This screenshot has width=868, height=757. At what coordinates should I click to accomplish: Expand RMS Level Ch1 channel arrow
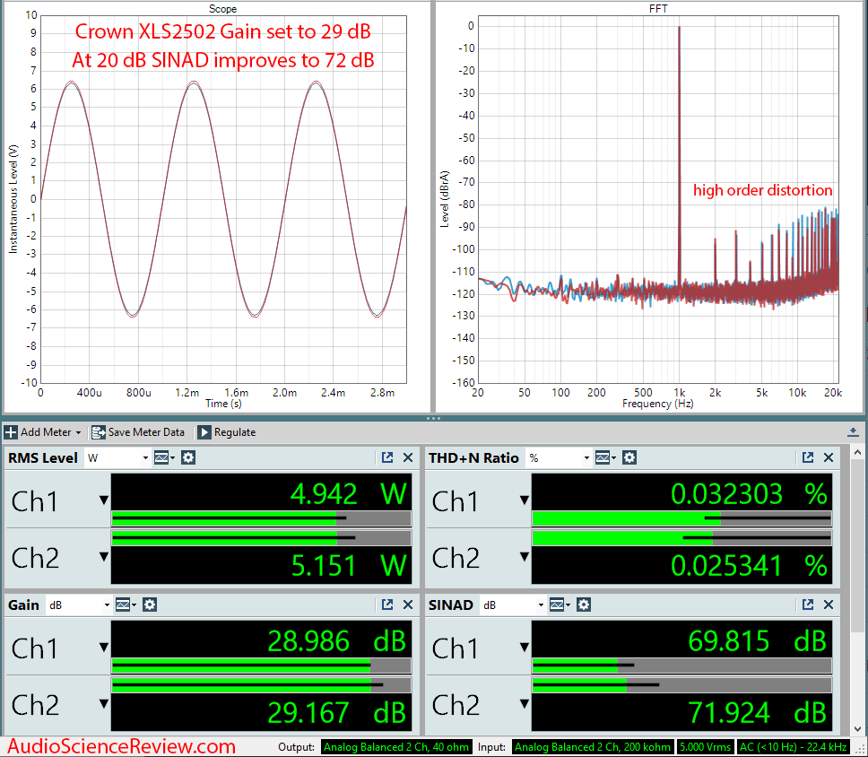[103, 500]
